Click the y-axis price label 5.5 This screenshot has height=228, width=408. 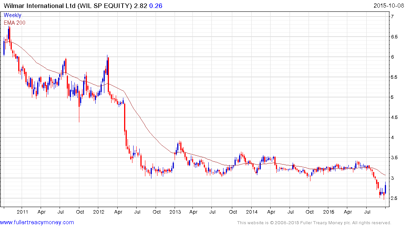point(394,77)
